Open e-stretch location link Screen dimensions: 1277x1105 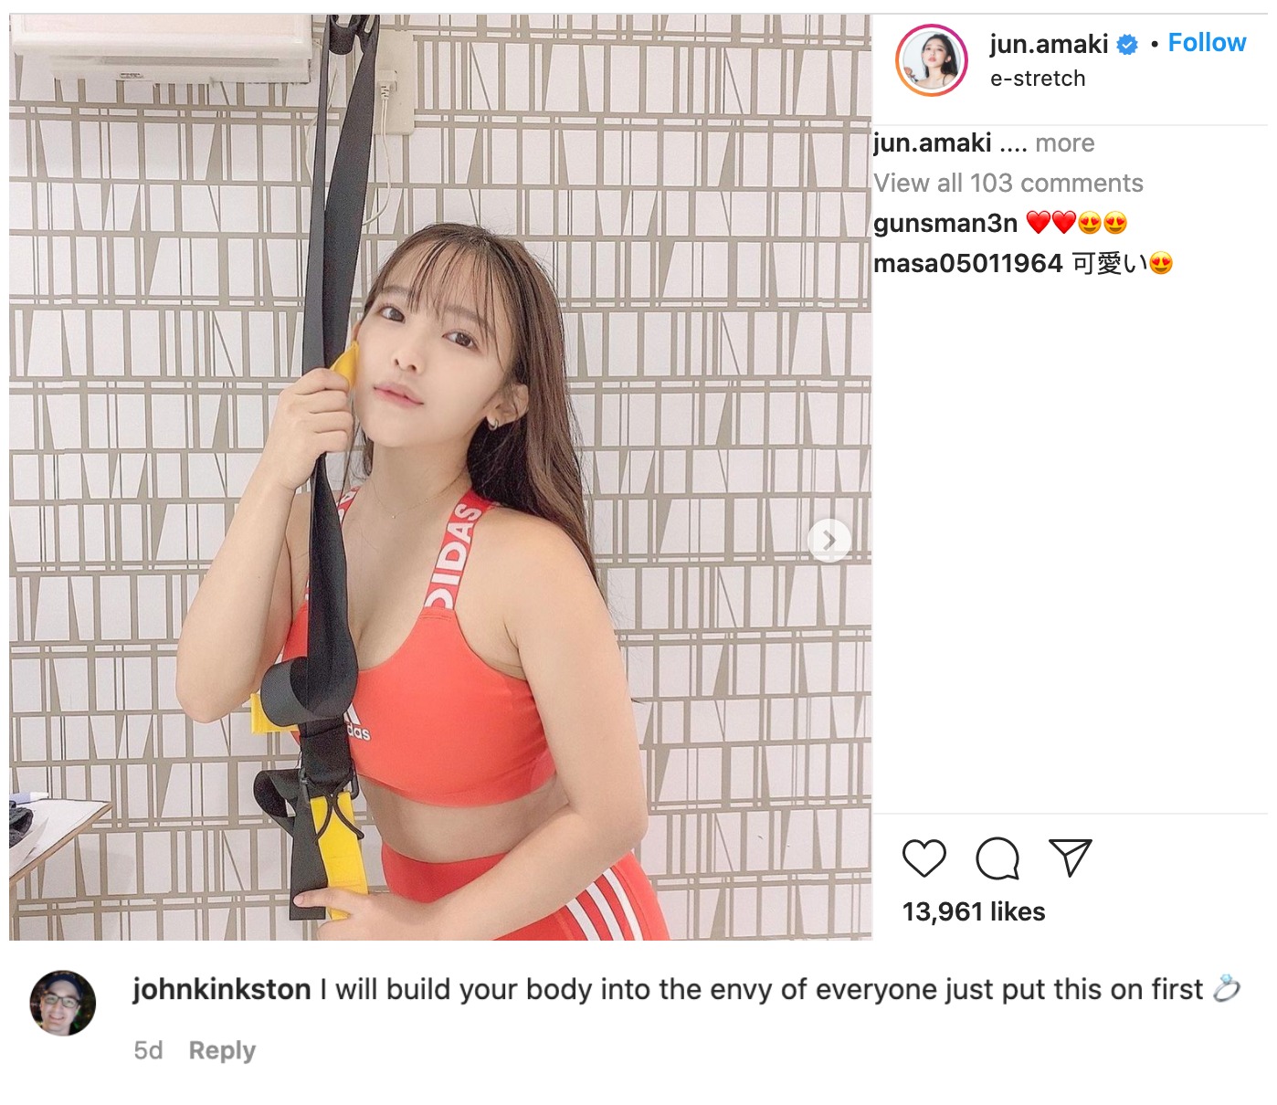pyautogui.click(x=1038, y=79)
